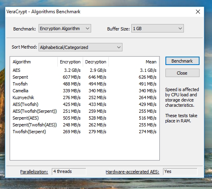
Task: Select the Serpent(Twofish(AES)) row
Action: [84, 125]
